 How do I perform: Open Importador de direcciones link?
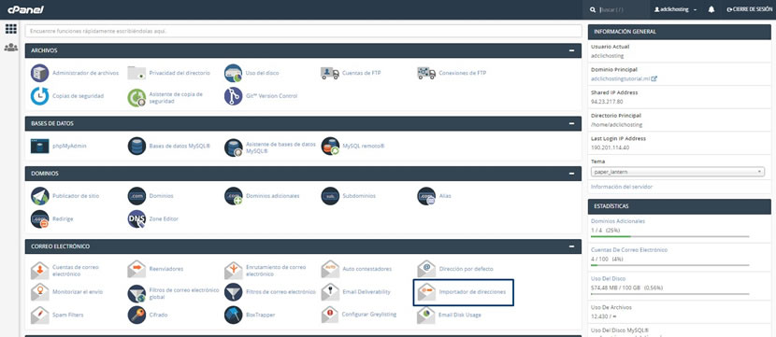click(472, 292)
